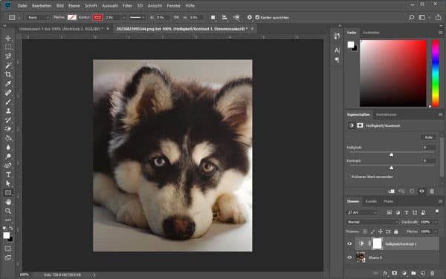
Task: Select the Paint Bucket tool
Action: pos(8,138)
